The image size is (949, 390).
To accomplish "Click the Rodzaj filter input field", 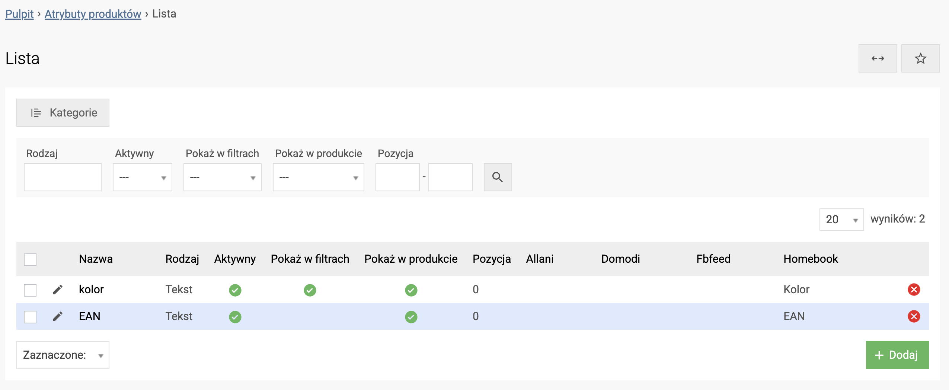I will pos(63,177).
